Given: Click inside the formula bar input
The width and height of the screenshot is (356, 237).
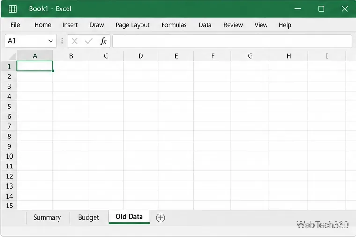Looking at the screenshot, I should [232, 41].
